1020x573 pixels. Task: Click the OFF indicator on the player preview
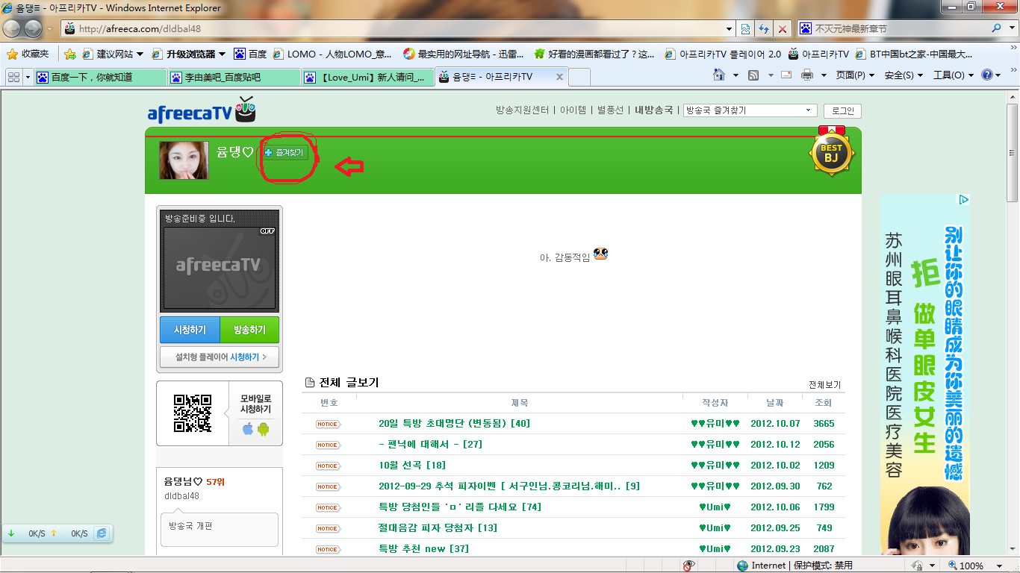coord(267,231)
